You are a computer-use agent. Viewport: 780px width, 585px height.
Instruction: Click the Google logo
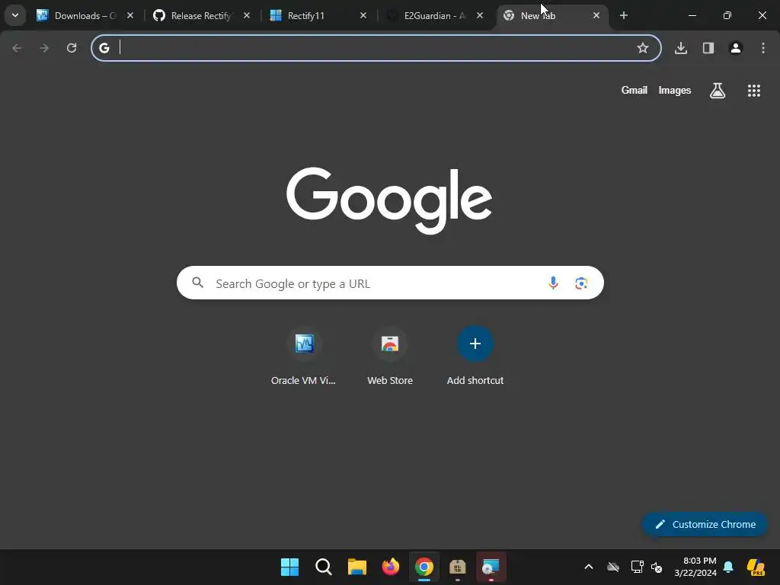389,200
